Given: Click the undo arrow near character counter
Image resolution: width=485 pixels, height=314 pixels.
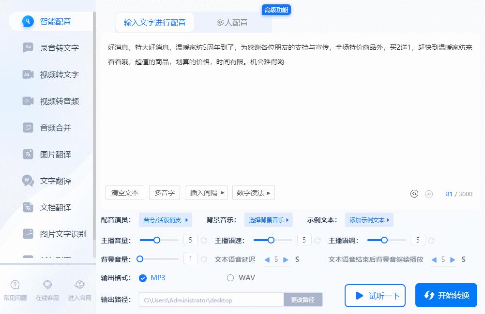Looking at the screenshot, I should pyautogui.click(x=414, y=193).
